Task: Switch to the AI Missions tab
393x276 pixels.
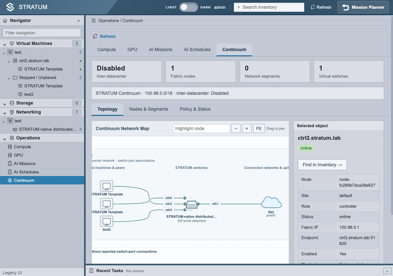Action: (x=161, y=50)
